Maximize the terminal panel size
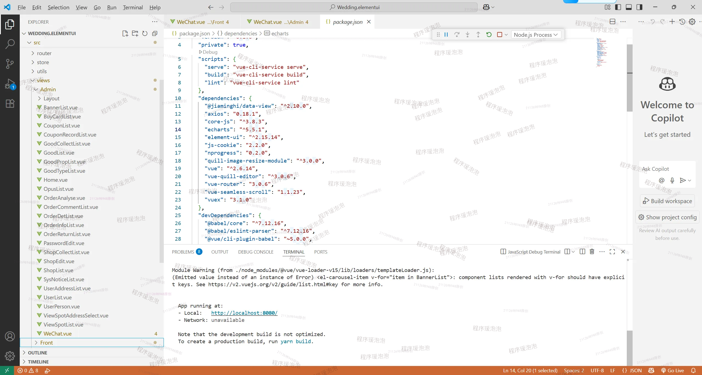The image size is (702, 375). 612,252
